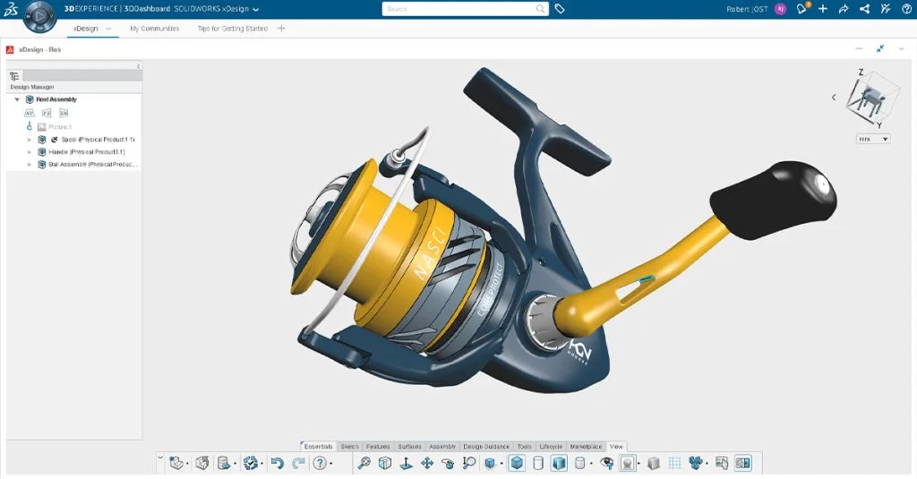Image resolution: width=917 pixels, height=479 pixels.
Task: Click the Share arrow icon in header
Action: point(843,9)
